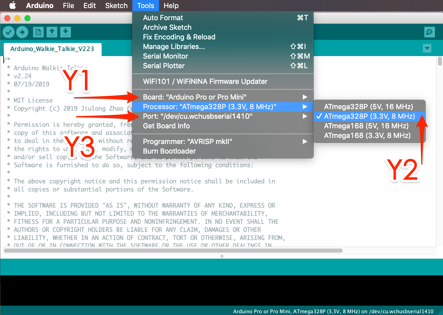Click the horizontal editor scrollbar

pyautogui.click(x=173, y=251)
